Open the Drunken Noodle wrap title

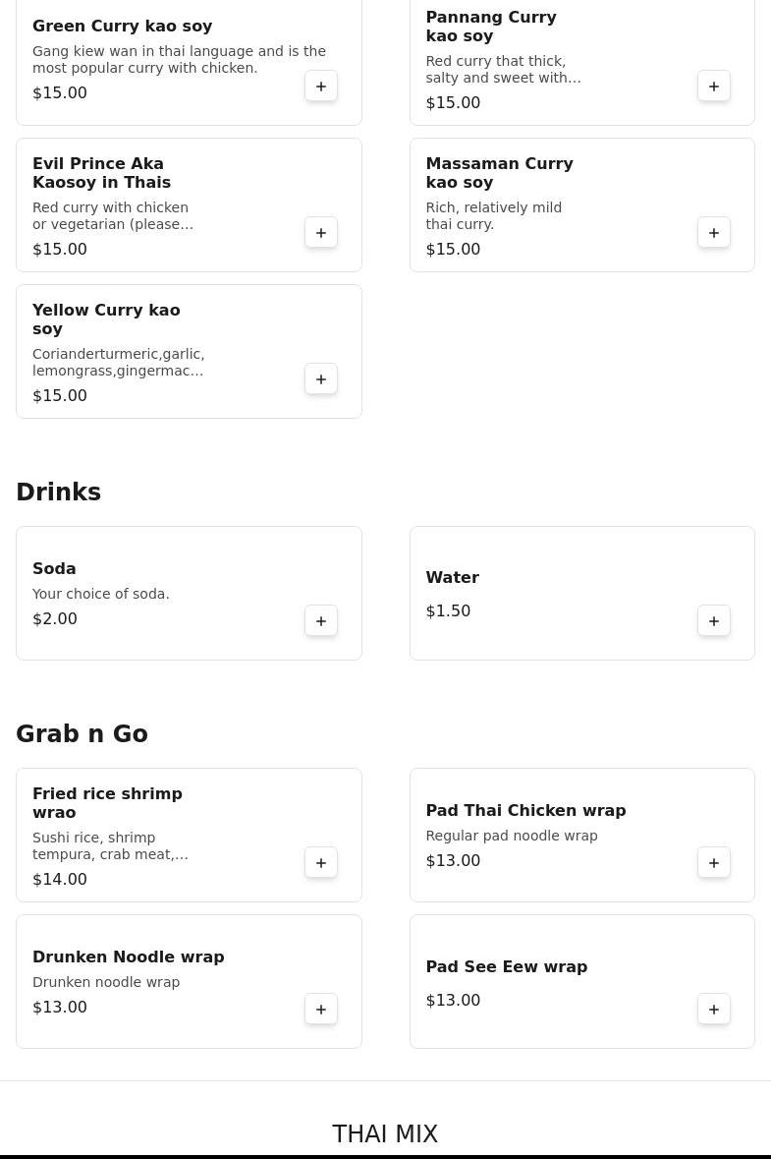tap(129, 957)
